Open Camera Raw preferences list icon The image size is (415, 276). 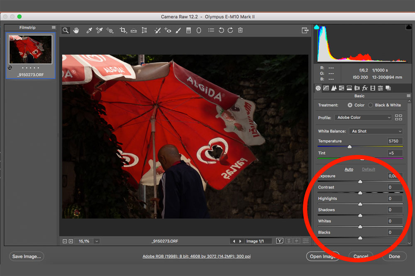point(211,30)
